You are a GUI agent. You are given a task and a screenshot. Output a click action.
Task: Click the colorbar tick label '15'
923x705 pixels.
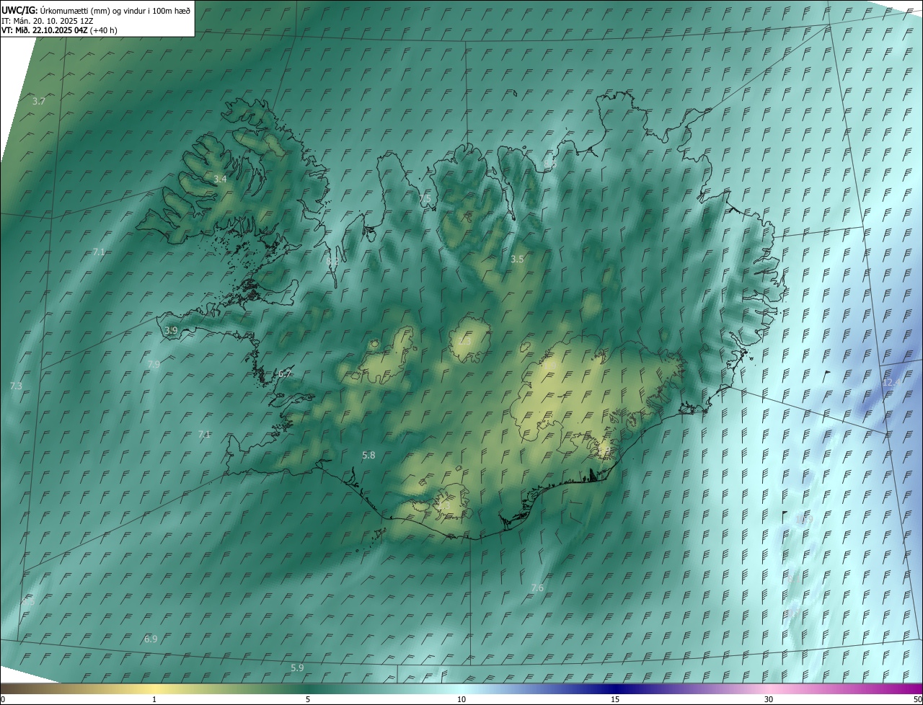tap(615, 699)
